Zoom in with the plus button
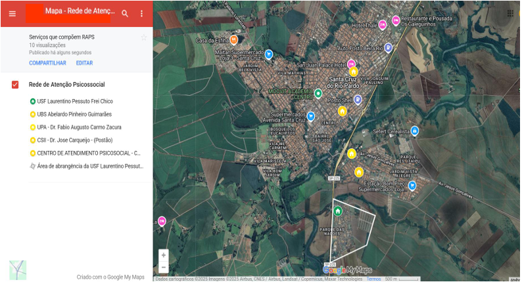The image size is (522, 284). 164,255
